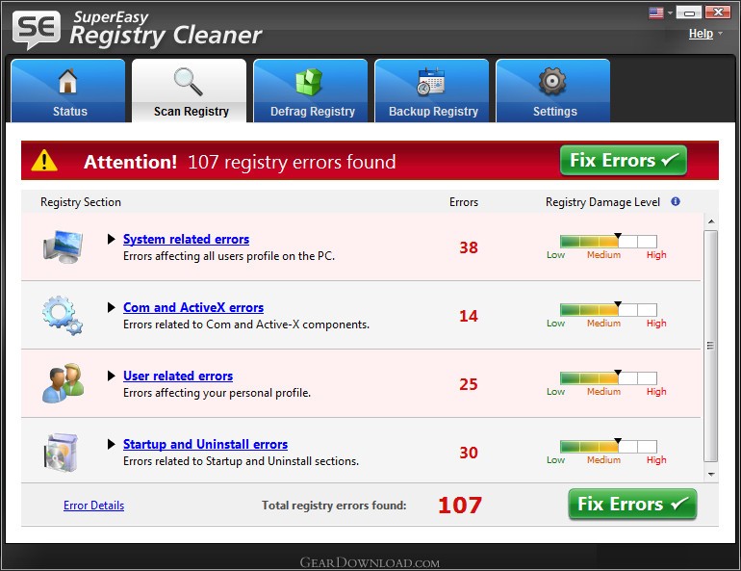Click the vertical scrollbar thumb
Screen dimensions: 741x571
(x=711, y=346)
